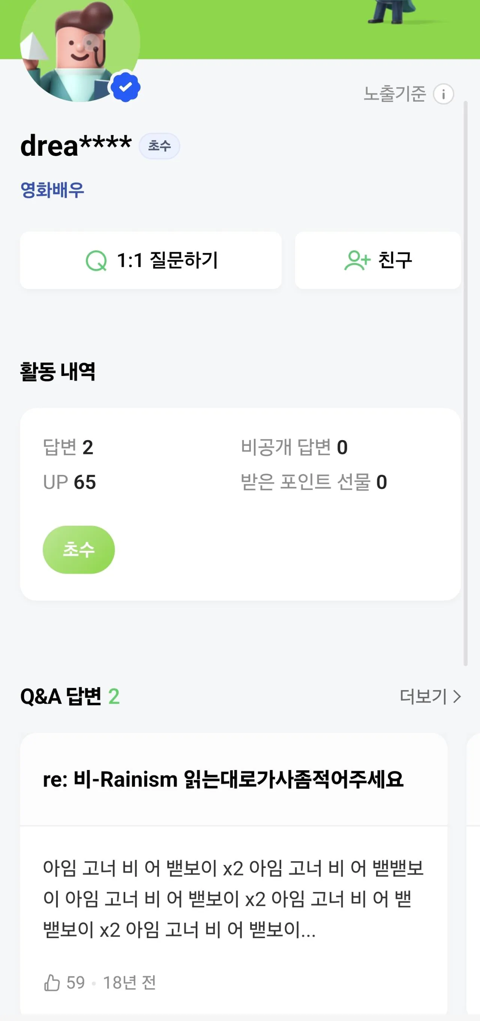480x1021 pixels.
Task: Open the 노출기준 info icon
Action: coord(443,94)
